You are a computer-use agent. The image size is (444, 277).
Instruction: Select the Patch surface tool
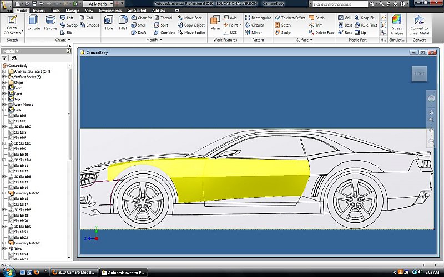point(317,18)
